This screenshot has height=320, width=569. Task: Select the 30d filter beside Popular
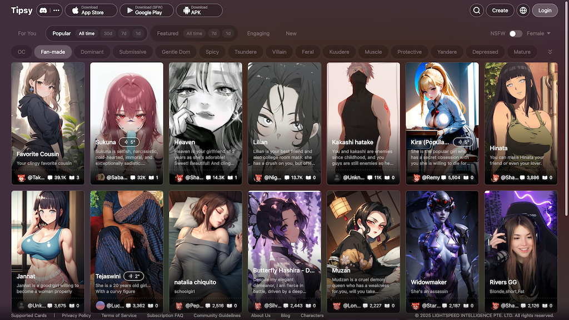[x=108, y=33]
